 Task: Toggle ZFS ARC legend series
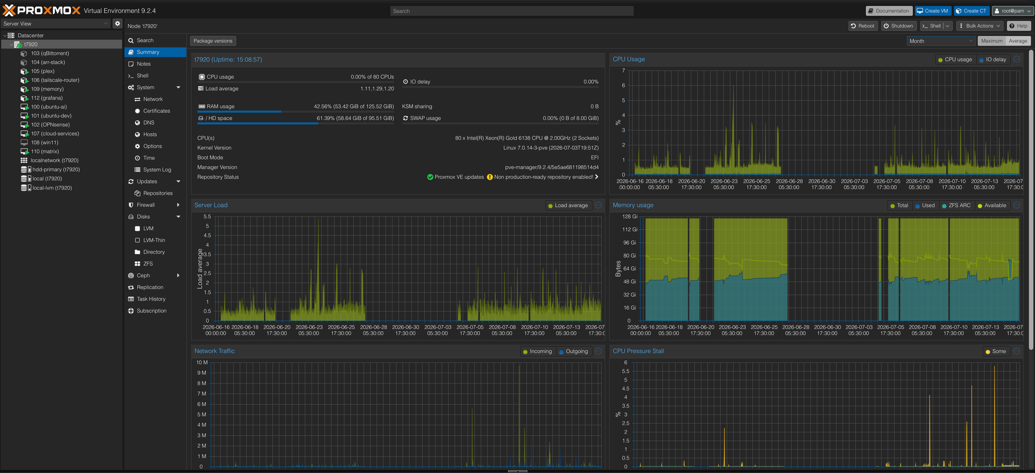pyautogui.click(x=956, y=205)
